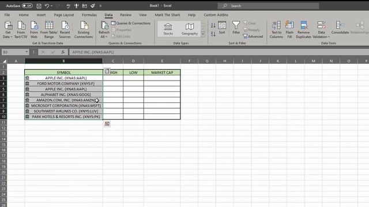Switch to the Review tab
This screenshot has height=207, width=369.
coord(126,15)
